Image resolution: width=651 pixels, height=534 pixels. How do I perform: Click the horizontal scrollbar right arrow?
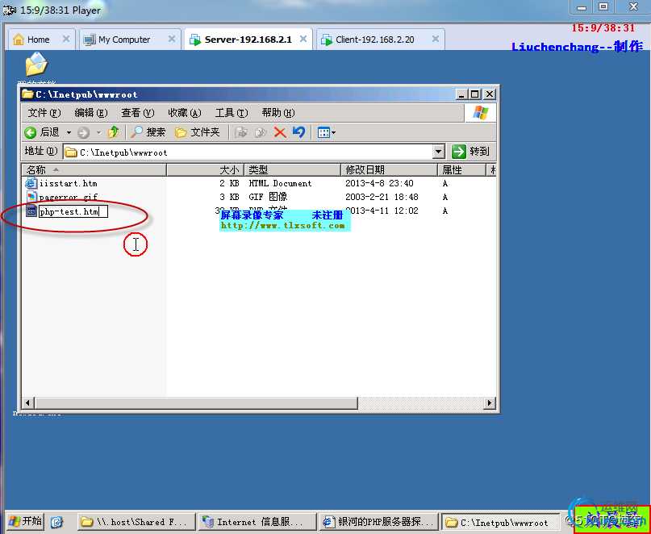[489, 403]
